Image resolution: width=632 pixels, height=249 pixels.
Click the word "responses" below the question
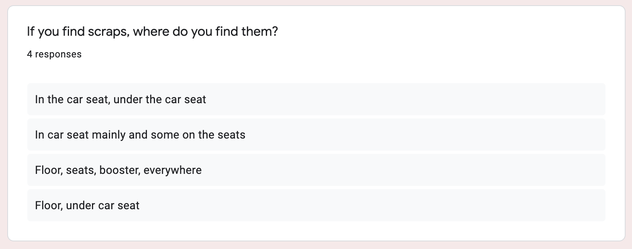[58, 55]
